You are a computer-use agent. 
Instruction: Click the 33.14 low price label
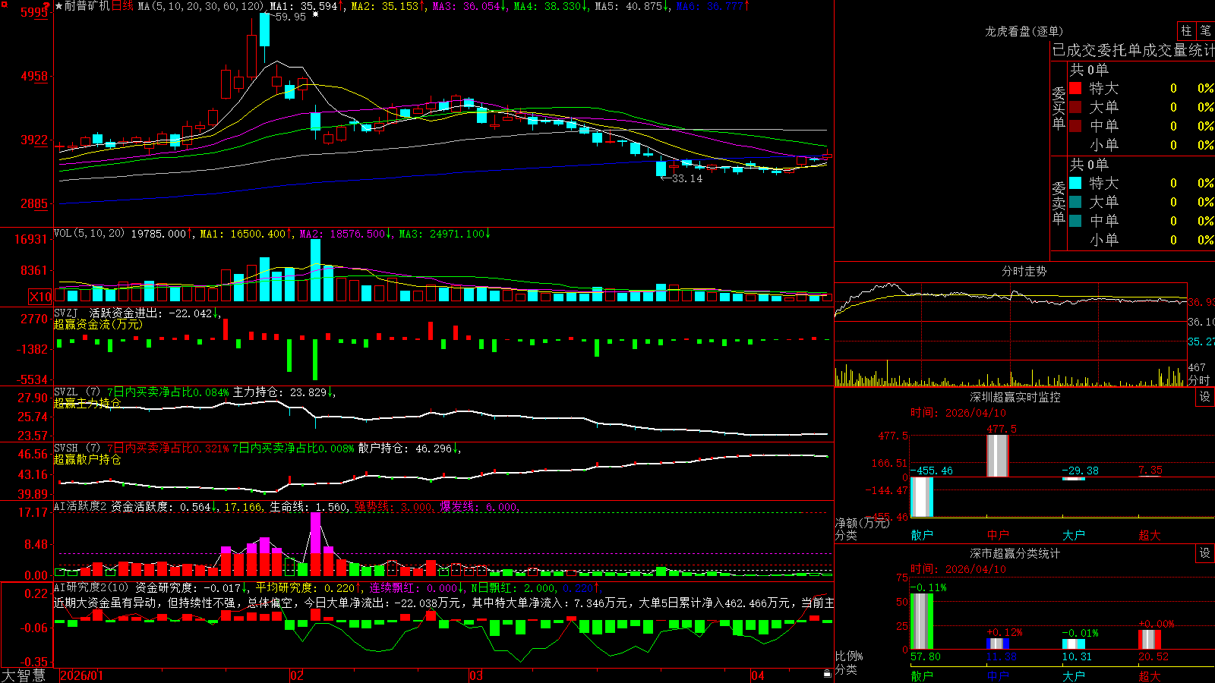(x=687, y=178)
